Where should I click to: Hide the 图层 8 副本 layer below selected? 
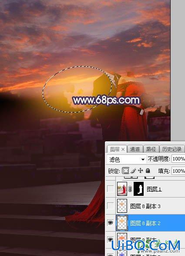[111, 239]
